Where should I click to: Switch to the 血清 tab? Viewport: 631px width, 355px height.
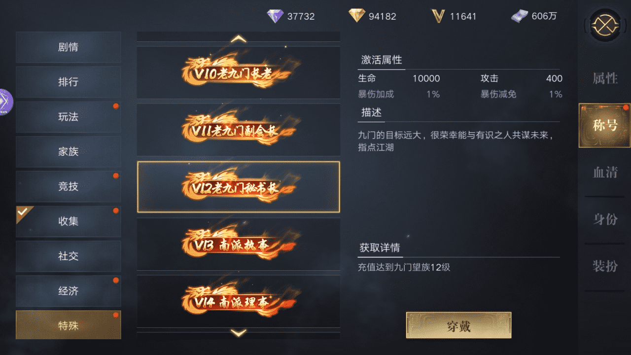pos(605,172)
